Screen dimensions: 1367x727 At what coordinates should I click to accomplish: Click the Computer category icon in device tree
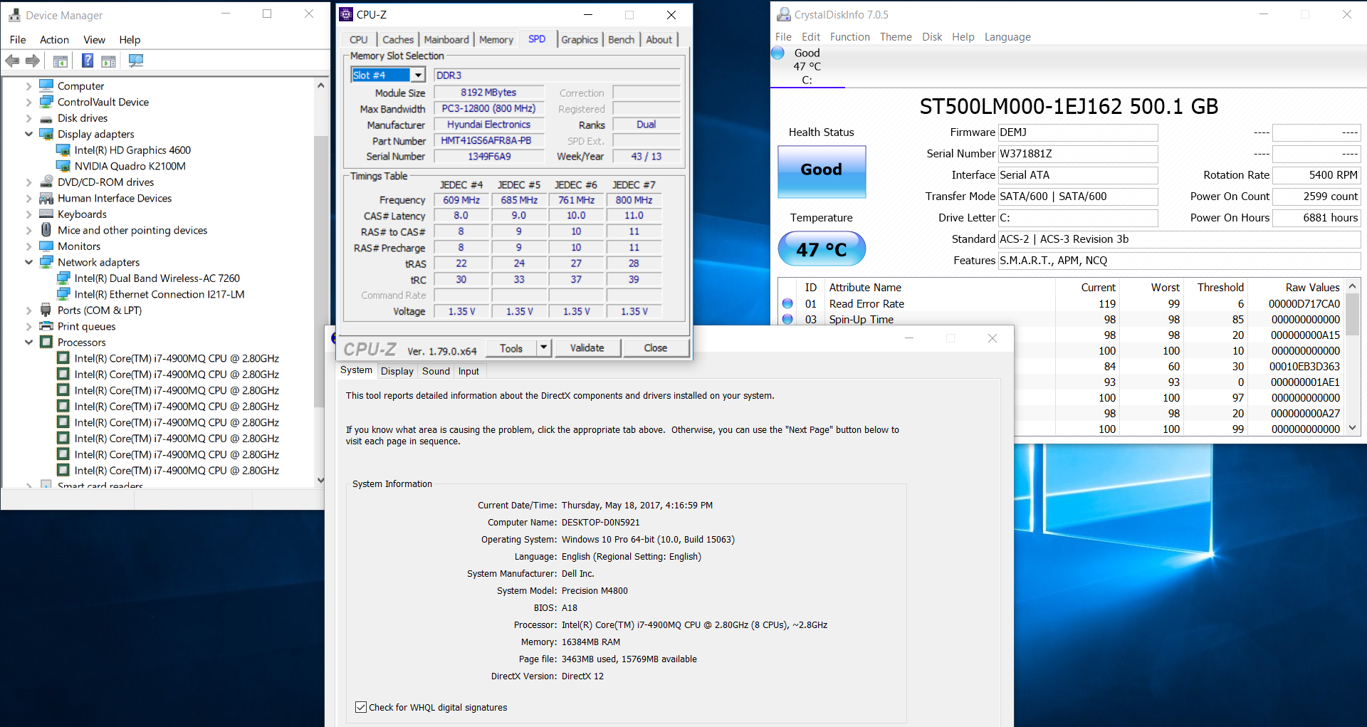click(x=46, y=85)
